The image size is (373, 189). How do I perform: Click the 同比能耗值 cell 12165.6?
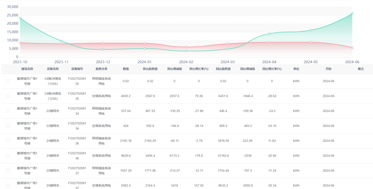click(x=223, y=156)
